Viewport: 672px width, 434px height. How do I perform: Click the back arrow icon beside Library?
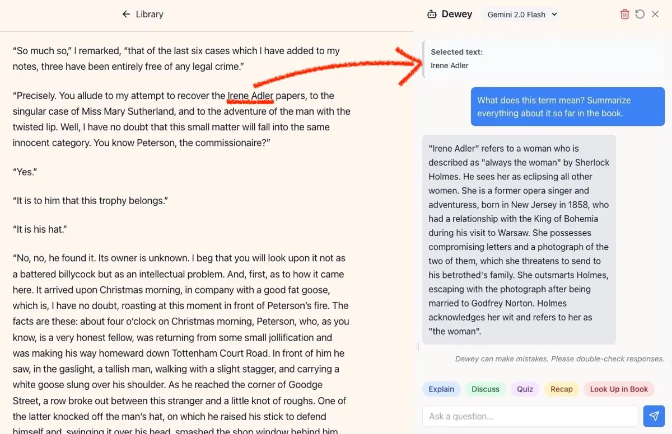126,15
